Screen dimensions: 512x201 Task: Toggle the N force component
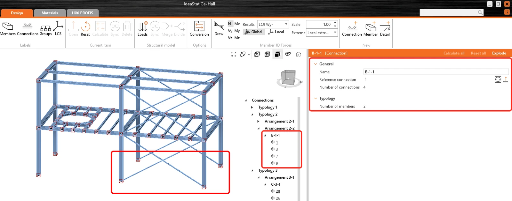(229, 24)
